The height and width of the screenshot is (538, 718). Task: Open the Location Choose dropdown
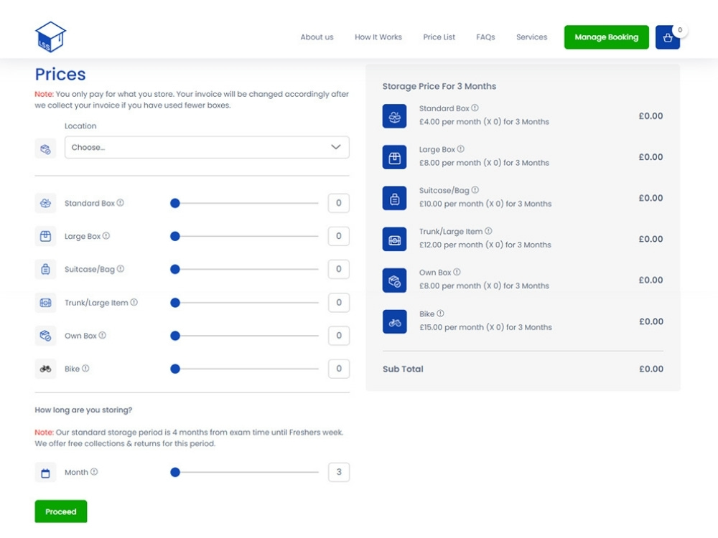click(x=207, y=147)
